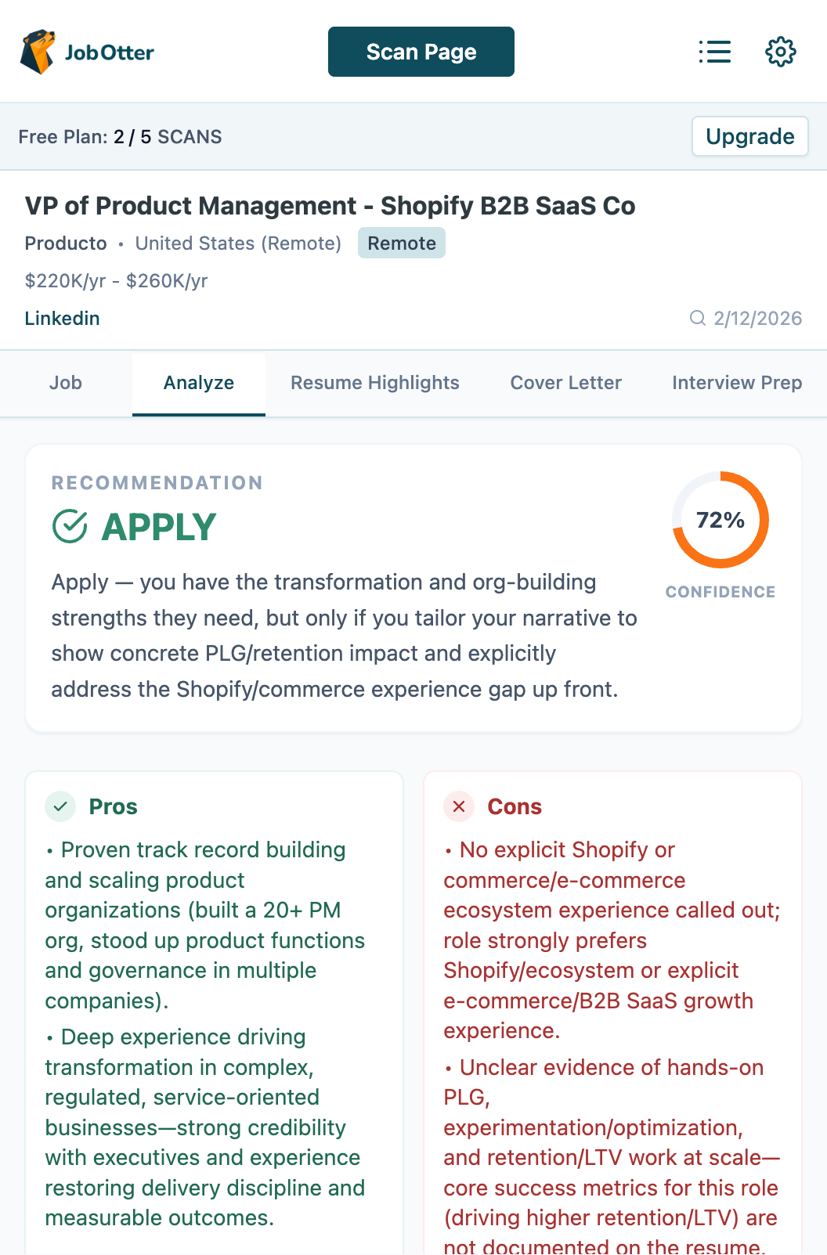Click the 72% confidence ring

click(x=720, y=520)
